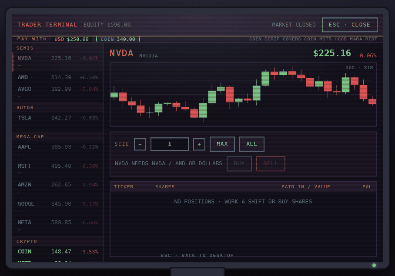The width and height of the screenshot is (395, 276).
Task: Decrease size with the minus button
Action: click(x=140, y=144)
